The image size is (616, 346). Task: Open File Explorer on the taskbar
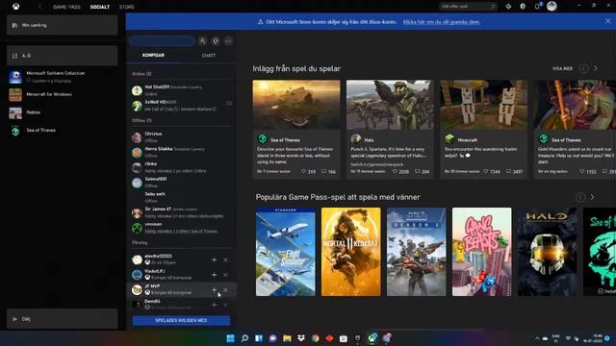[287, 338]
